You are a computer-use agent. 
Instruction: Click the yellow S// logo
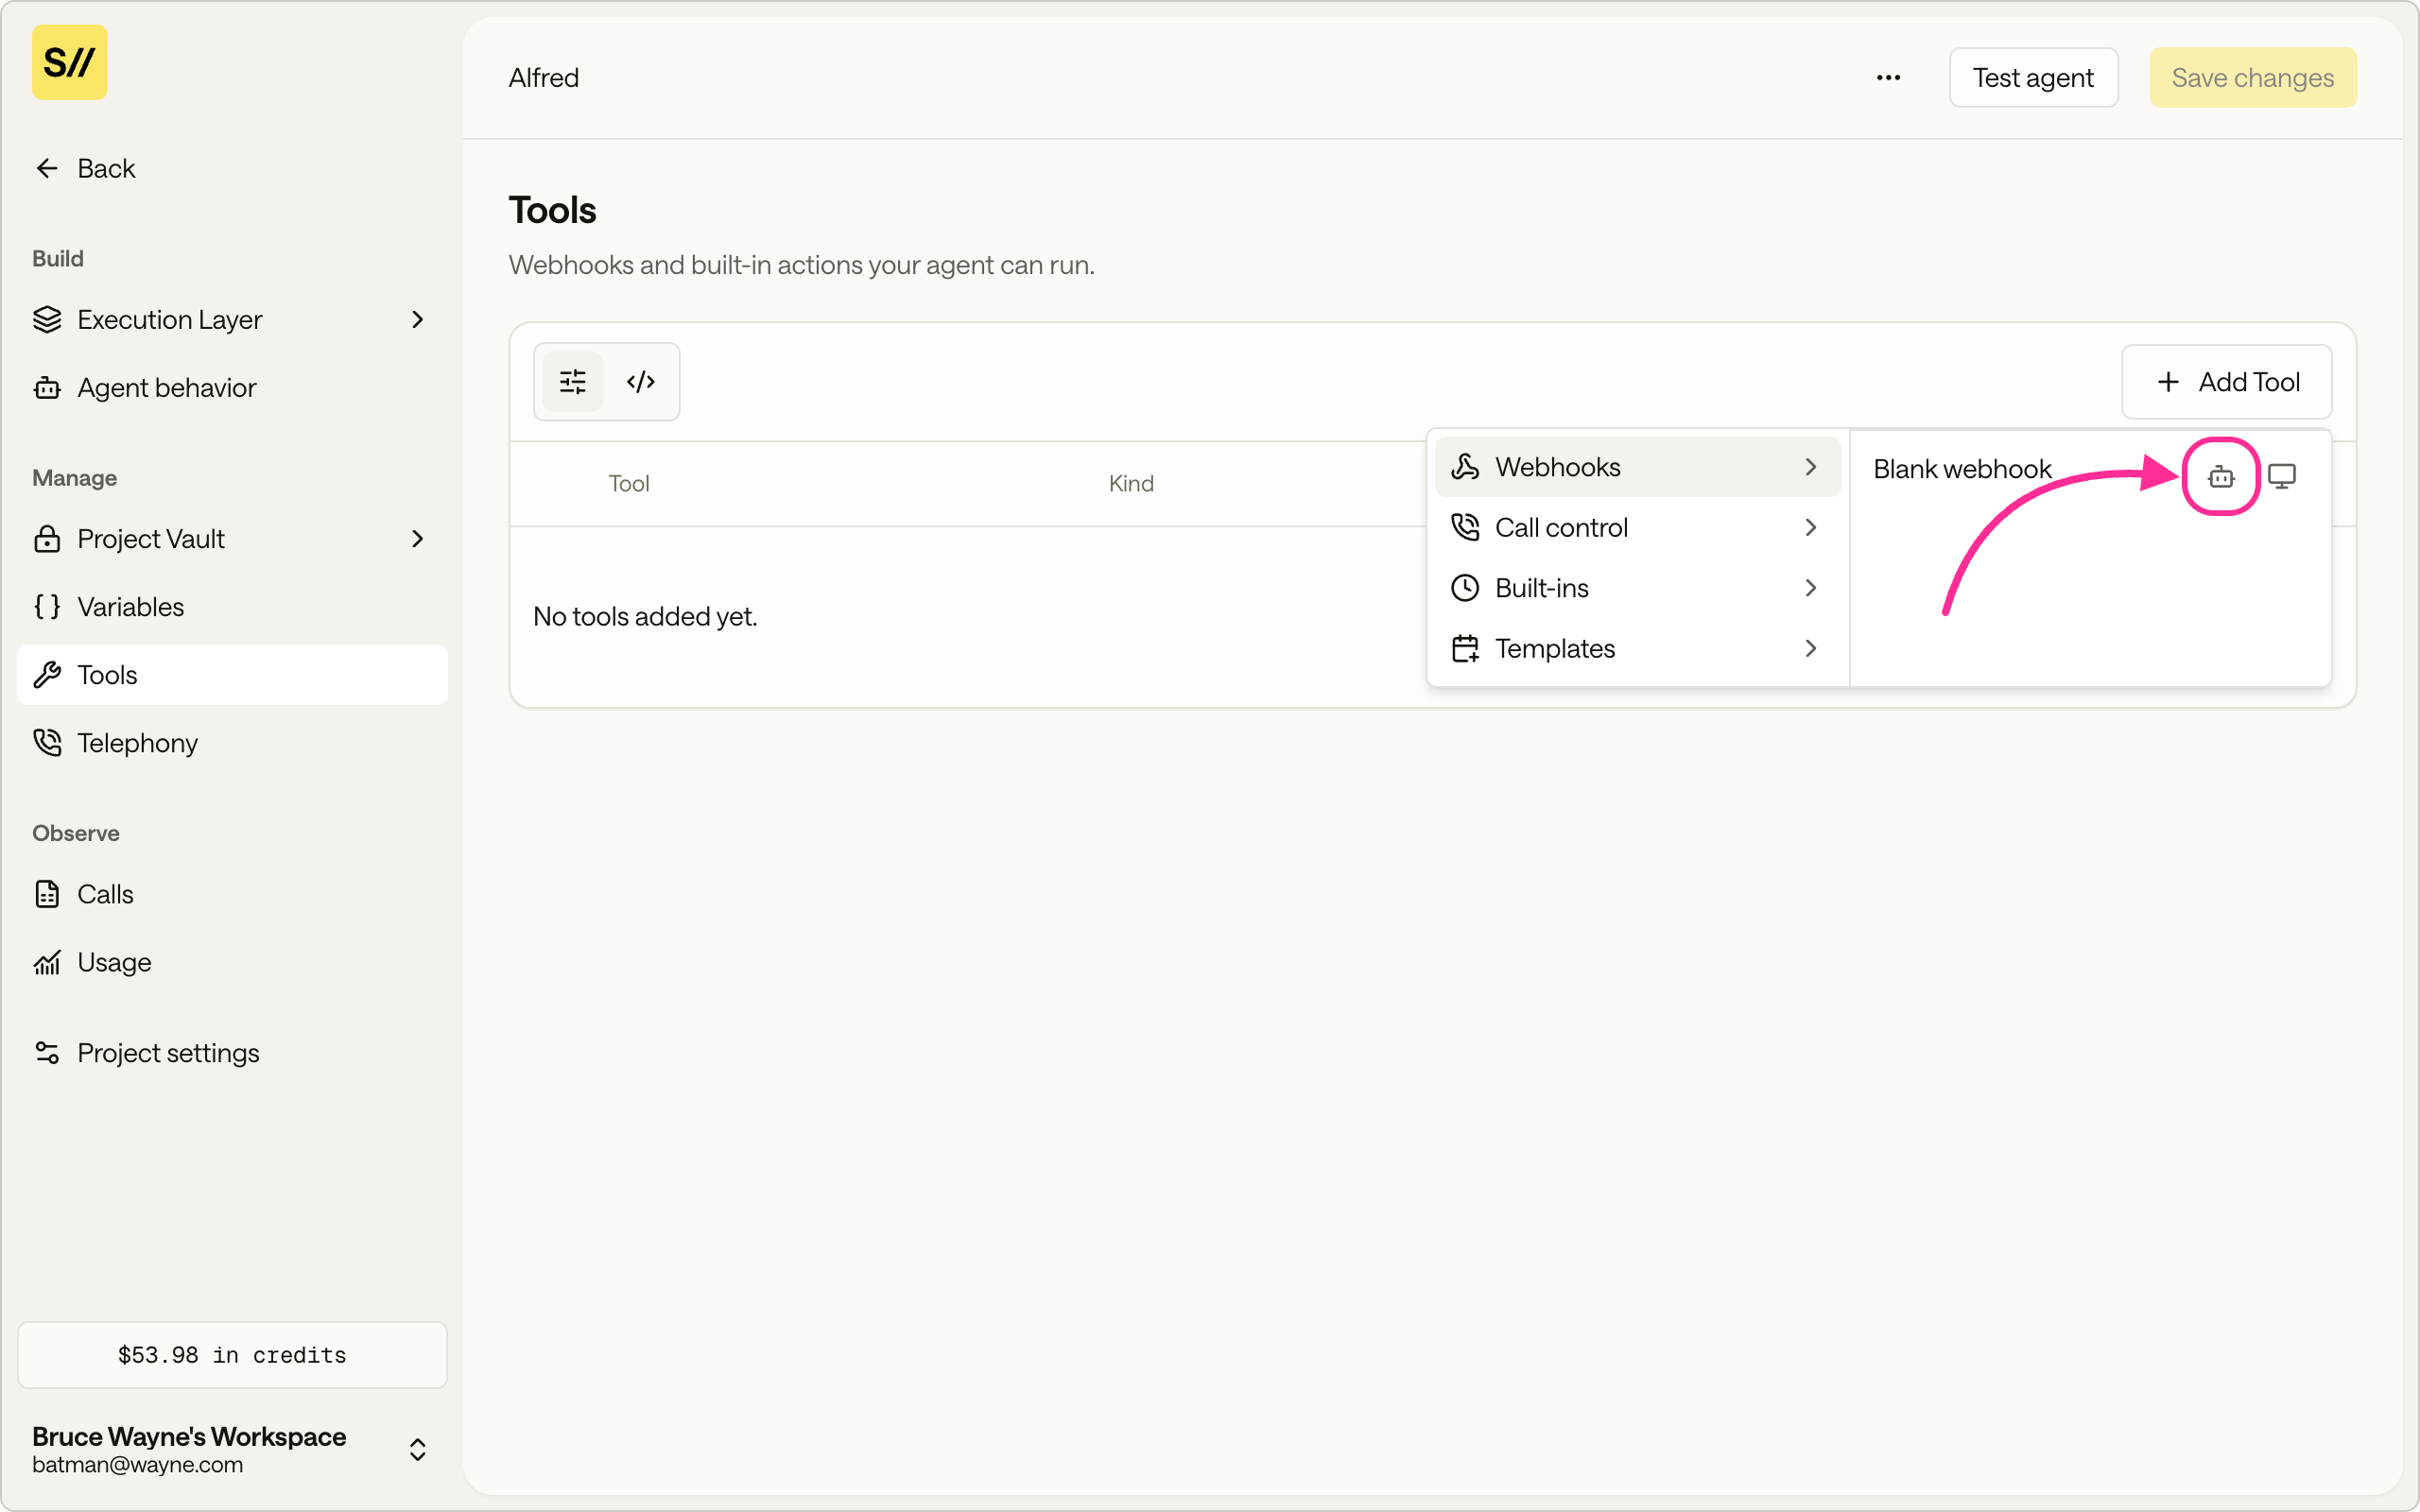pos(69,62)
